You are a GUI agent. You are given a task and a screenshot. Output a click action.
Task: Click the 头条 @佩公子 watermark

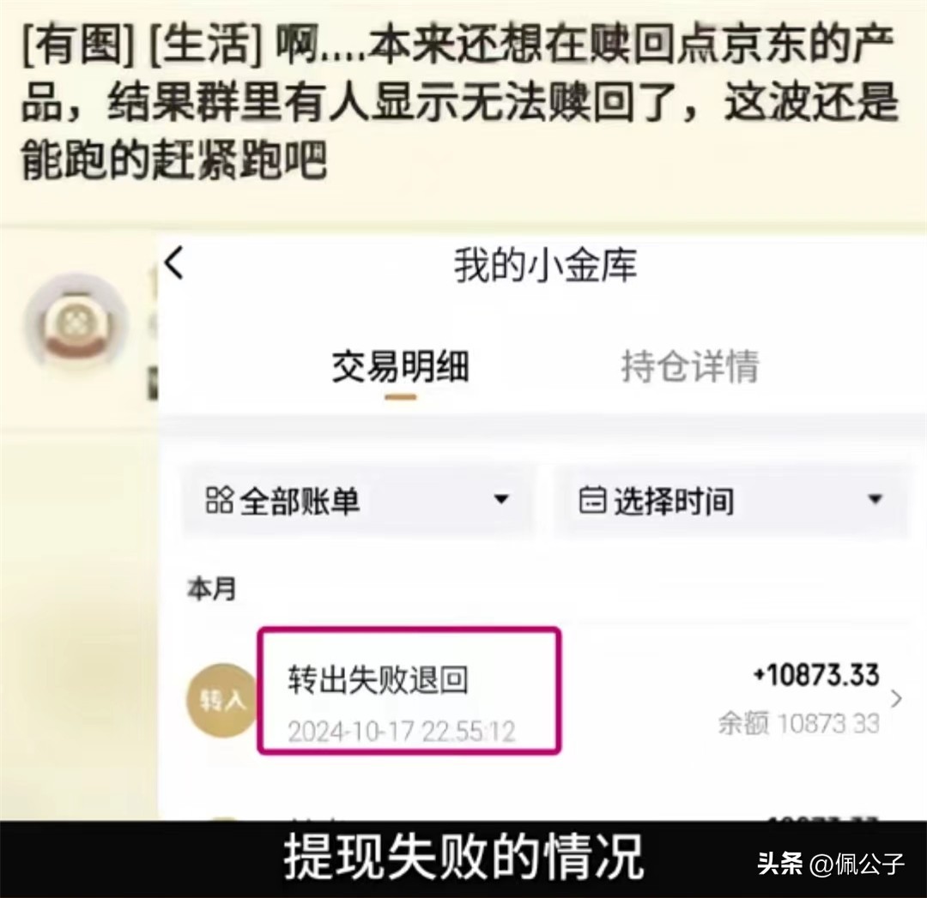(830, 863)
